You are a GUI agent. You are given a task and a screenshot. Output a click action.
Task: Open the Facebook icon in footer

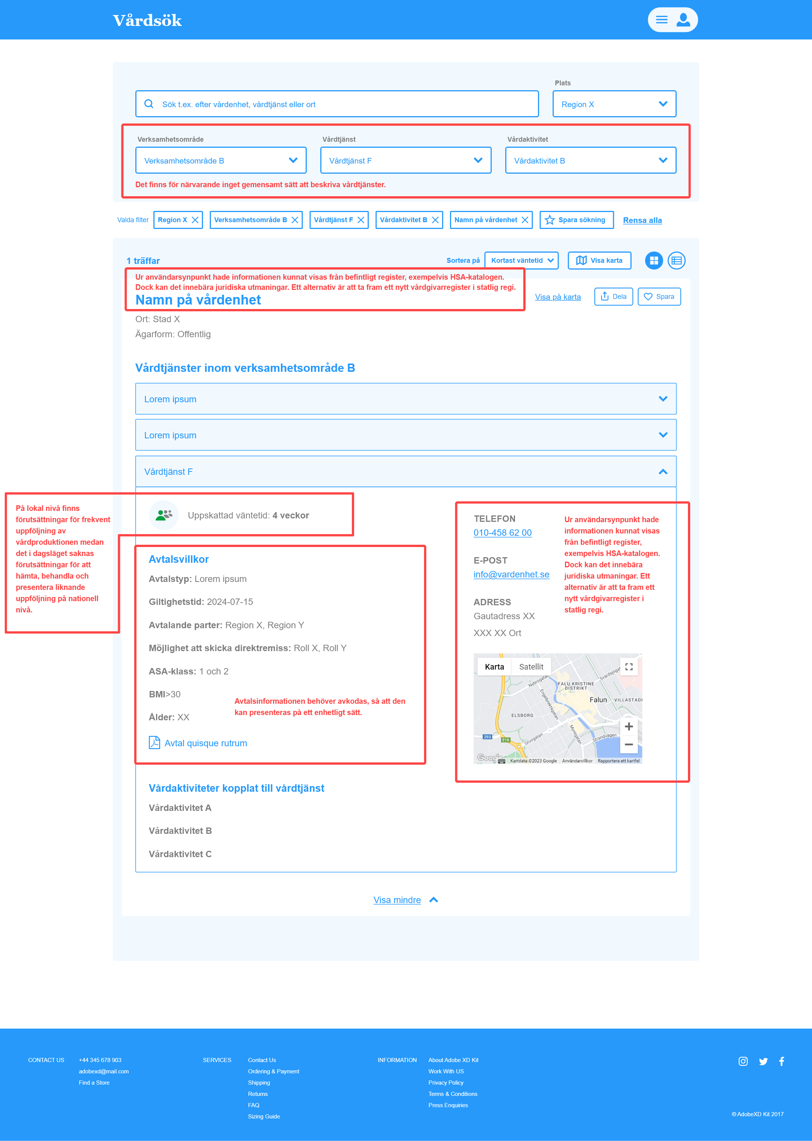point(782,1061)
